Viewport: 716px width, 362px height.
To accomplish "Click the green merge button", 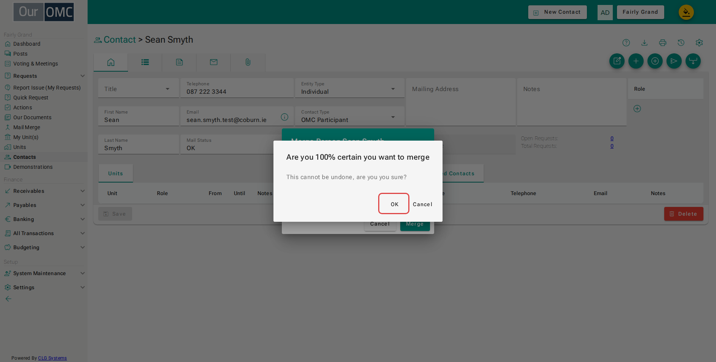I will (693, 61).
